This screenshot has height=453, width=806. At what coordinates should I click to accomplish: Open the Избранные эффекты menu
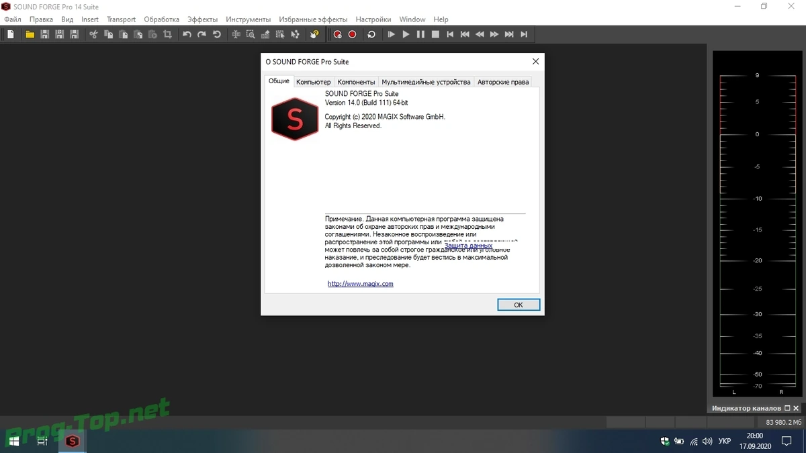tap(313, 19)
